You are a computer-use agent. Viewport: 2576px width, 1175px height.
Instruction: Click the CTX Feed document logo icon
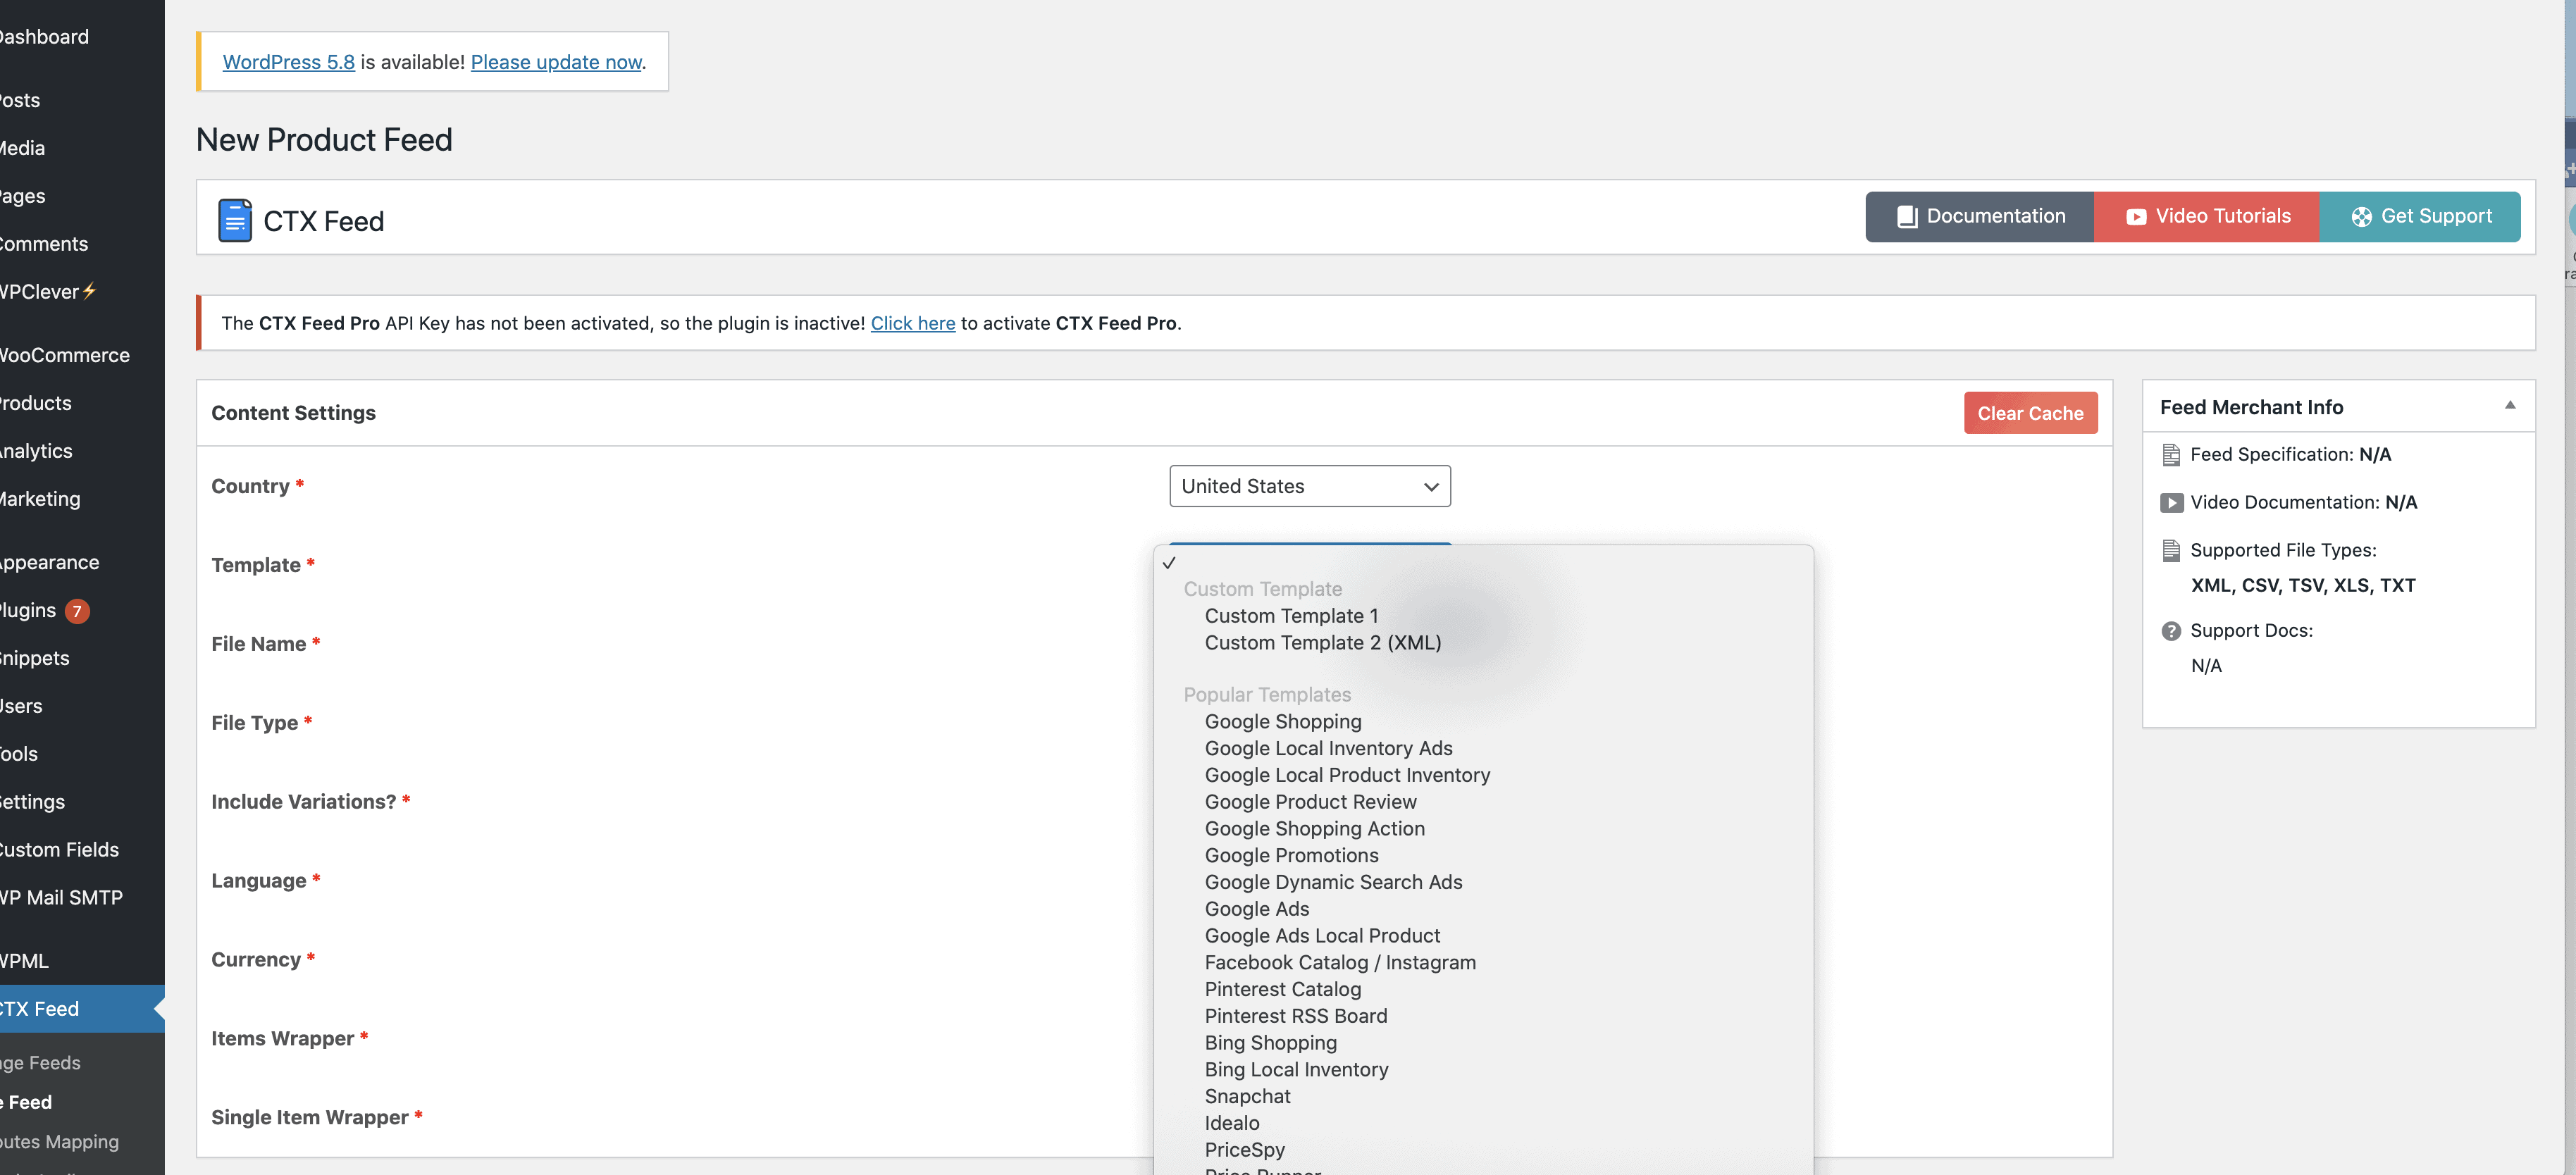click(x=235, y=220)
